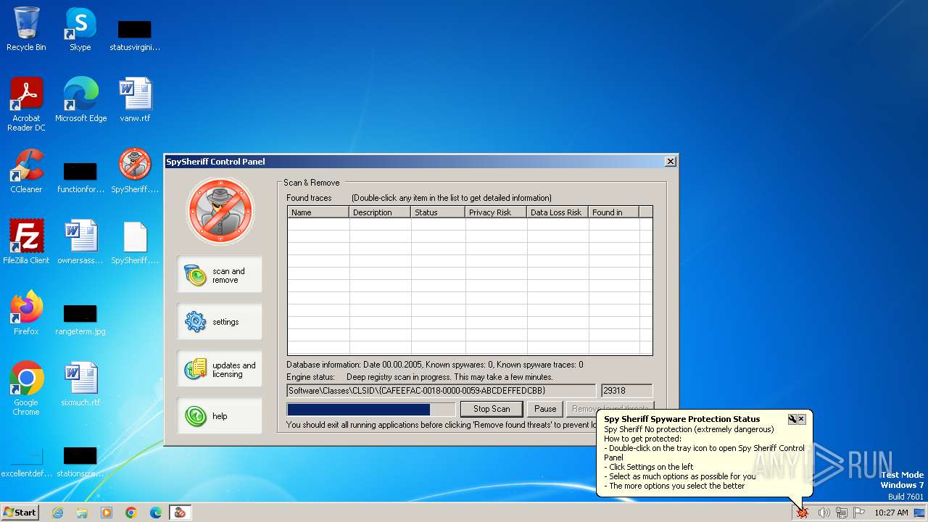The width and height of the screenshot is (928, 522).
Task: Select the vanw.rtf document
Action: [135, 100]
